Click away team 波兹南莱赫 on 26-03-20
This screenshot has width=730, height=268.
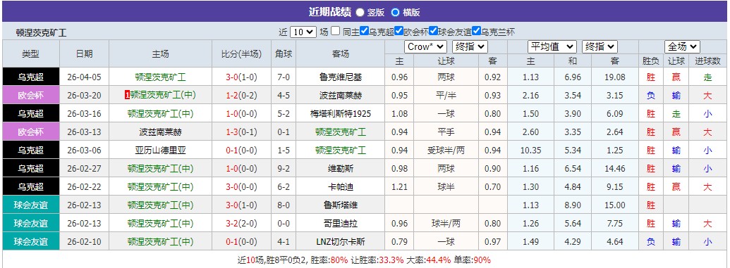tap(341, 95)
